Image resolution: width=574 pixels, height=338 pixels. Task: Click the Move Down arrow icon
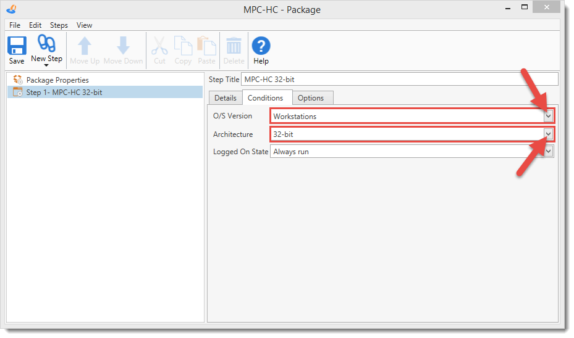(x=123, y=46)
